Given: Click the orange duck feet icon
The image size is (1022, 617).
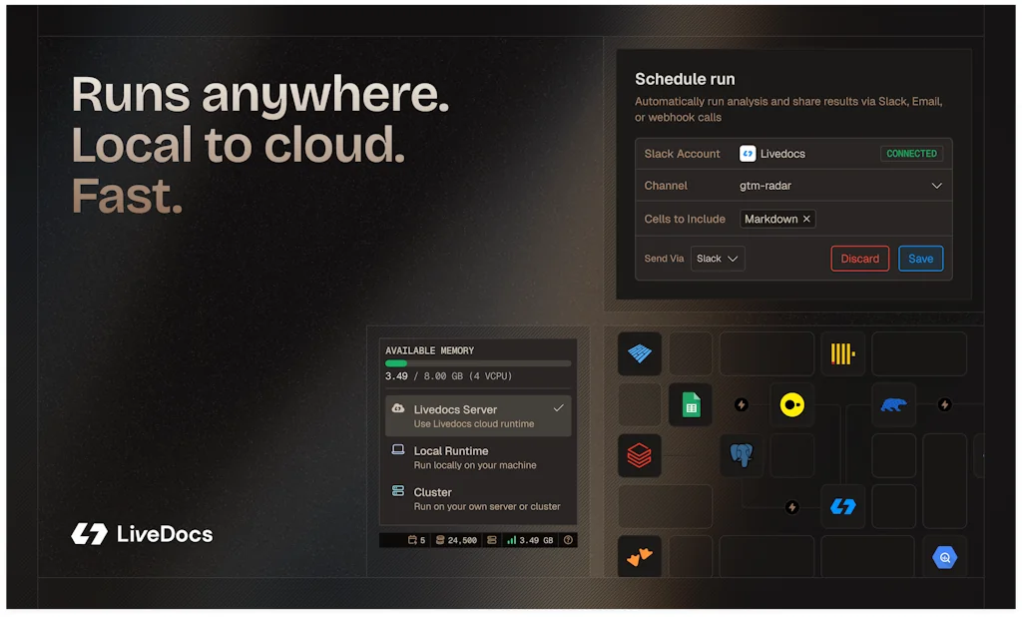Looking at the screenshot, I should (639, 556).
